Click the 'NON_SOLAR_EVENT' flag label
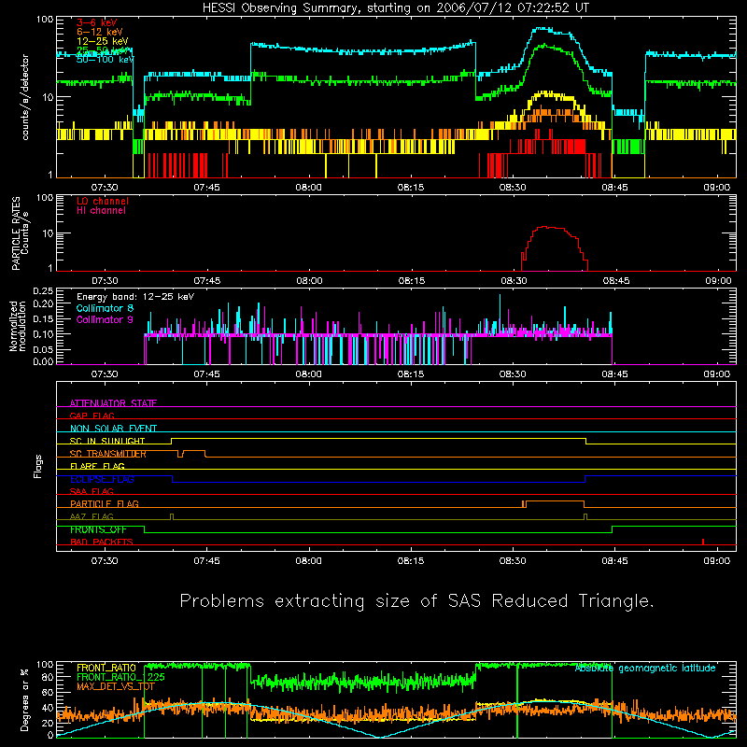 click(113, 429)
